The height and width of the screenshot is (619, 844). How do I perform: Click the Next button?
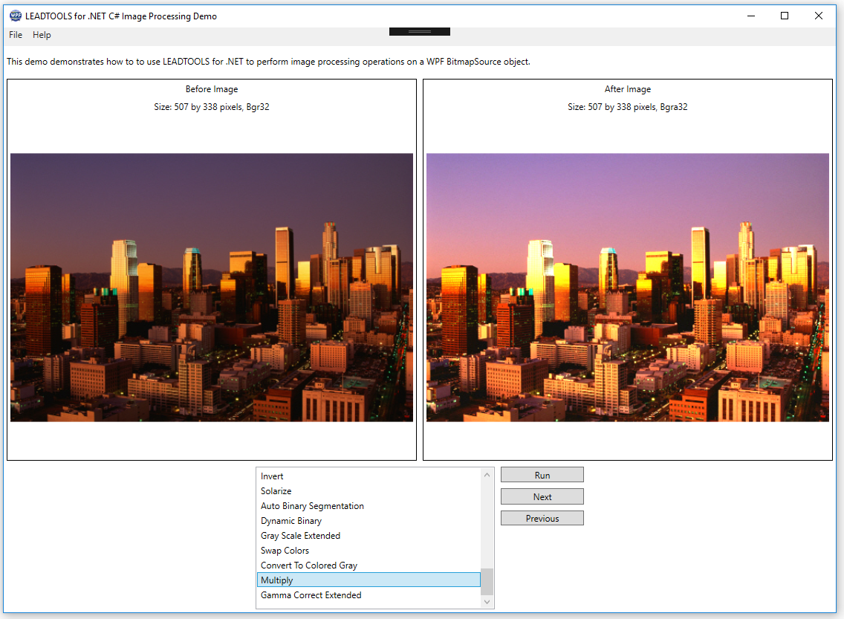pos(542,496)
